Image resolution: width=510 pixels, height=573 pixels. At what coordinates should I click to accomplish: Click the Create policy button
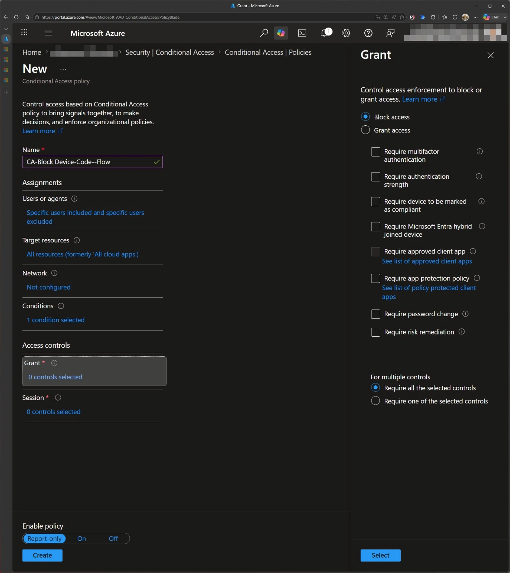tap(42, 555)
